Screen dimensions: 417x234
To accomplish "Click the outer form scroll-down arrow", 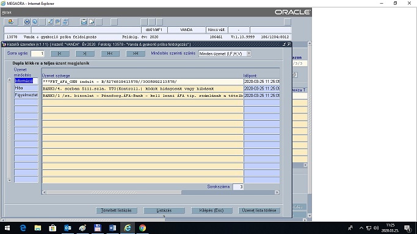I will tap(310, 216).
